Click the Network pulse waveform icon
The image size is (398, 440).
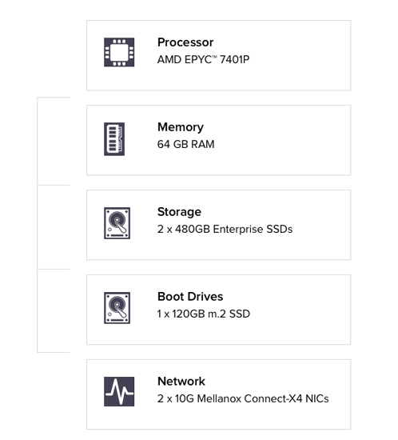(x=119, y=391)
